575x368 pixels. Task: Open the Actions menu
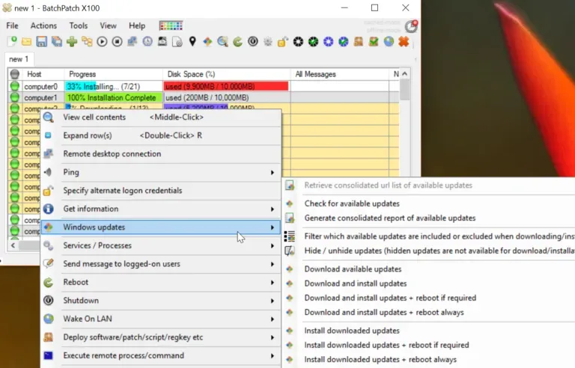pos(43,25)
